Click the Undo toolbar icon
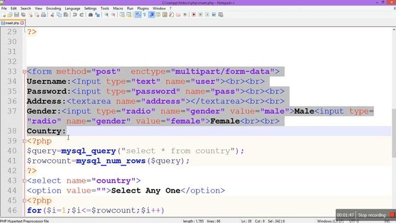 point(75,15)
